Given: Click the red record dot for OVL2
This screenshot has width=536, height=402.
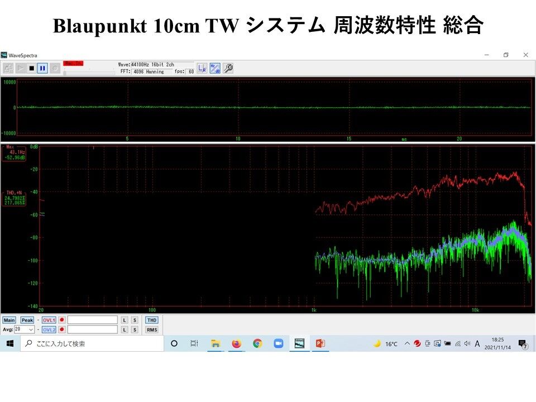Looking at the screenshot, I should coord(62,329).
